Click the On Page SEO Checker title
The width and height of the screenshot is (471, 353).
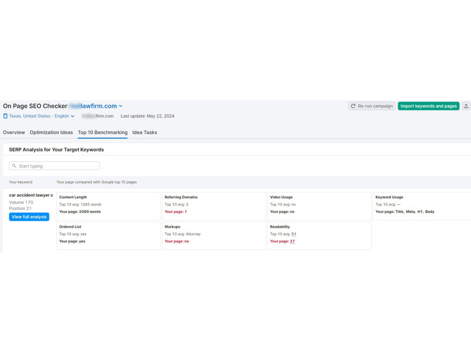(35, 106)
